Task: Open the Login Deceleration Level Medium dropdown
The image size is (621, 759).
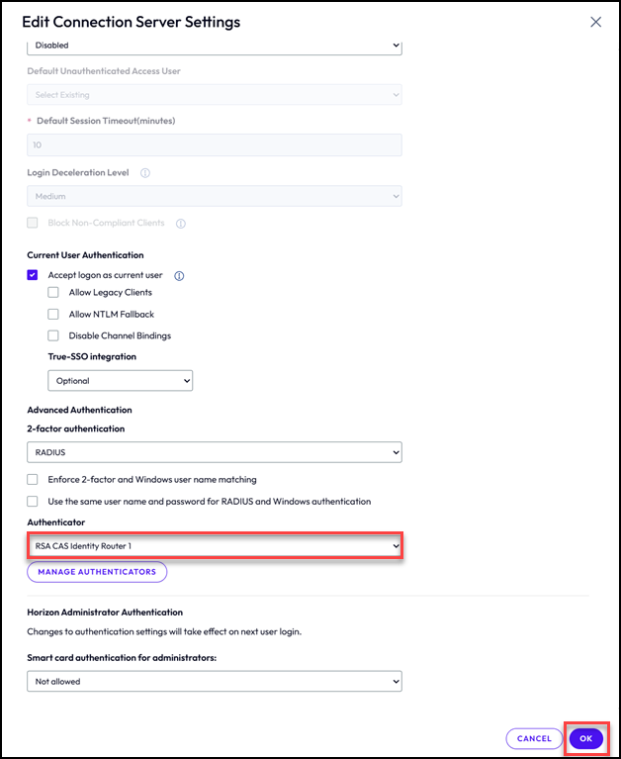Action: 214,197
